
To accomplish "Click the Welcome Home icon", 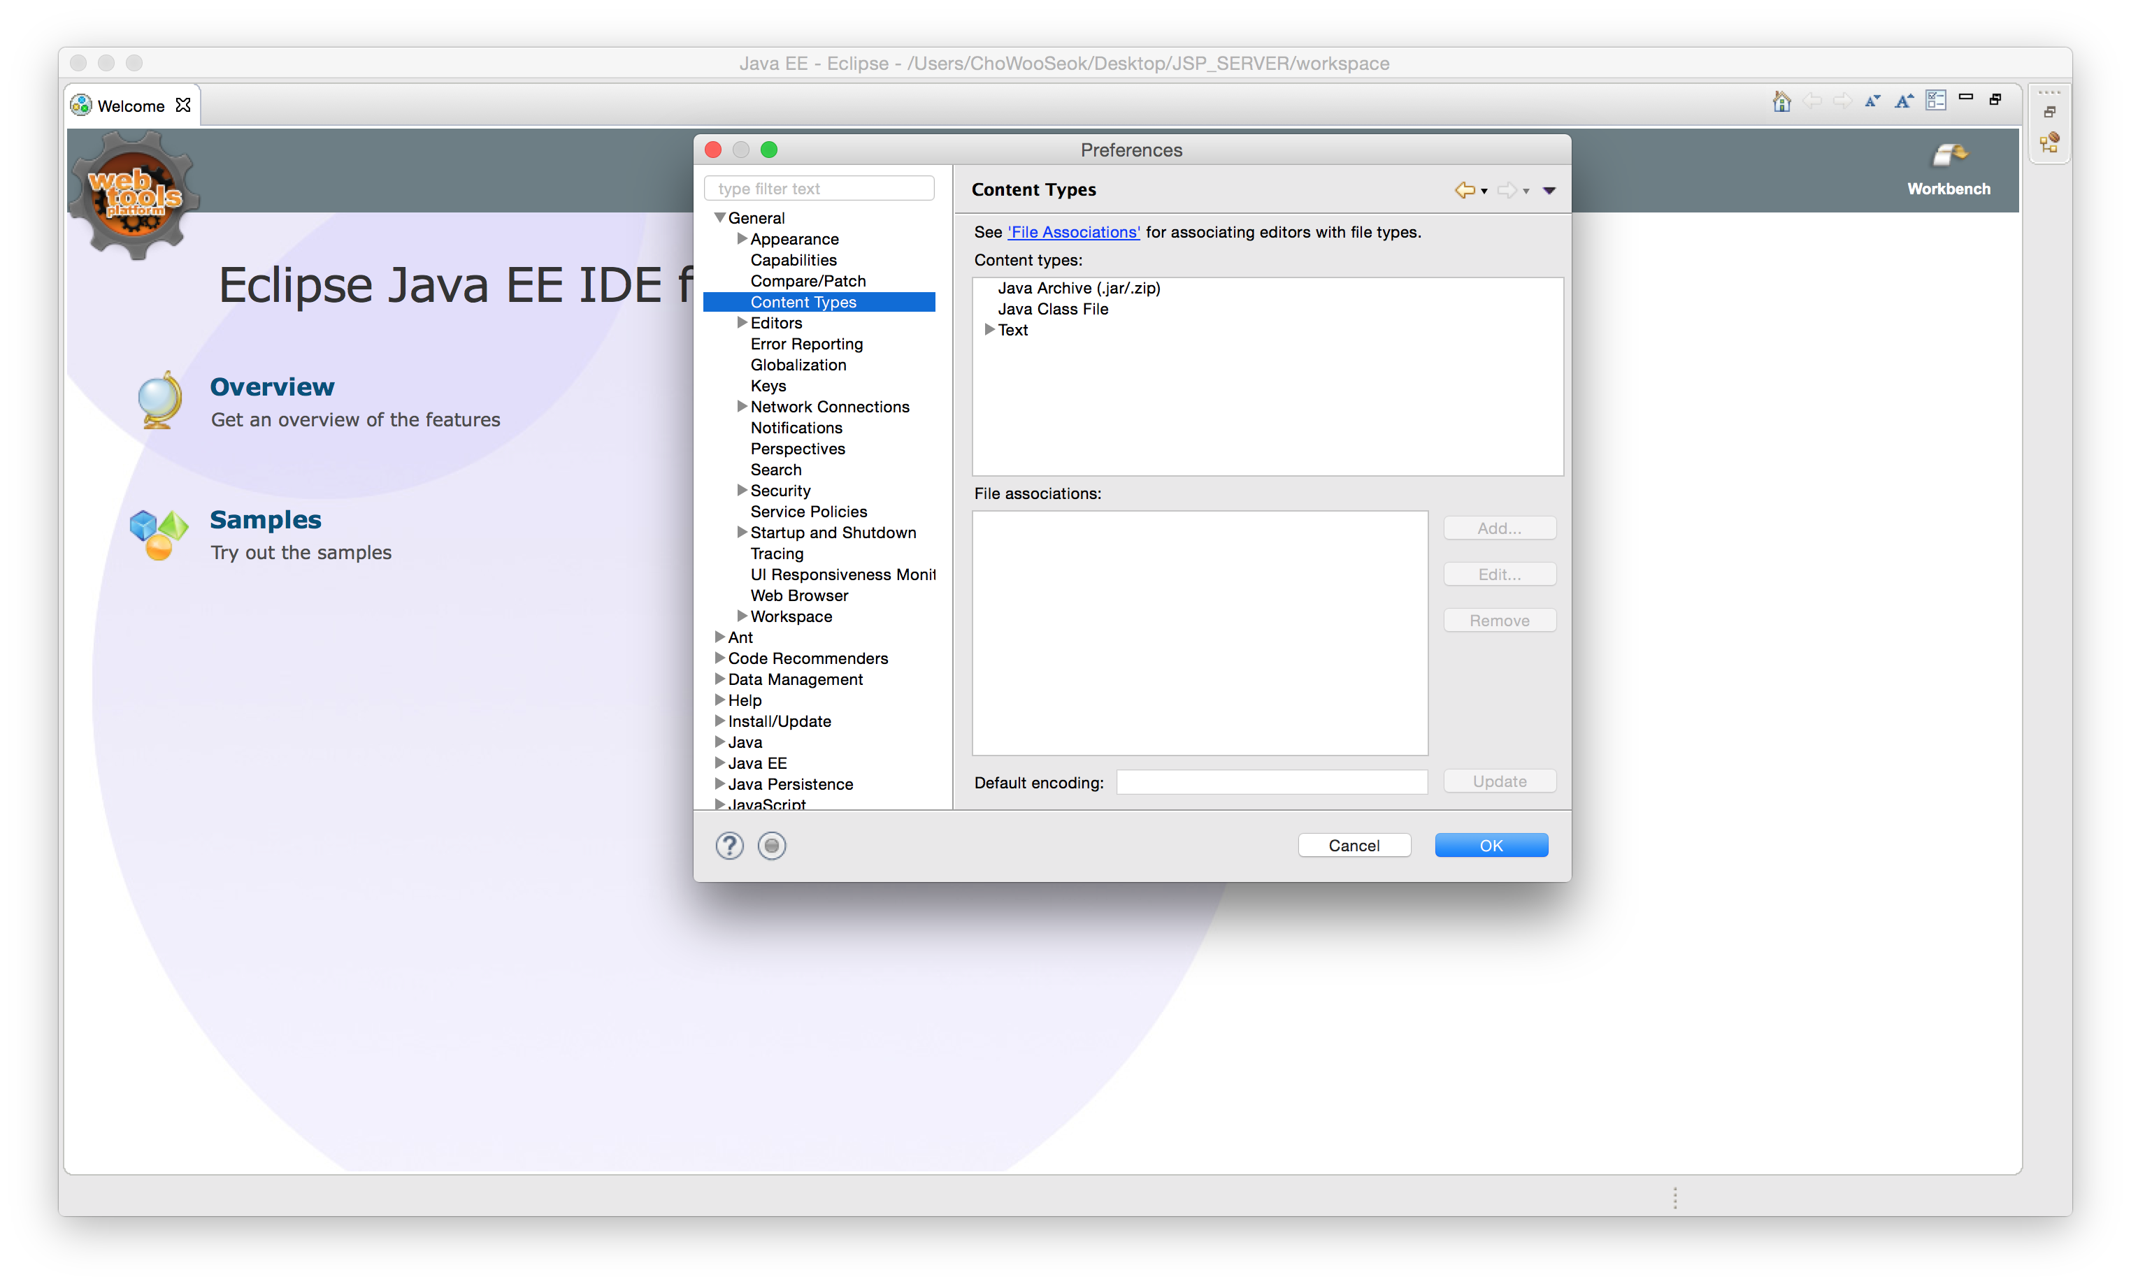I will pos(1781,101).
